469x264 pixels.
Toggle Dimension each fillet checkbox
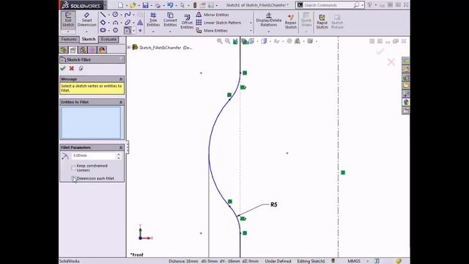pos(73,178)
